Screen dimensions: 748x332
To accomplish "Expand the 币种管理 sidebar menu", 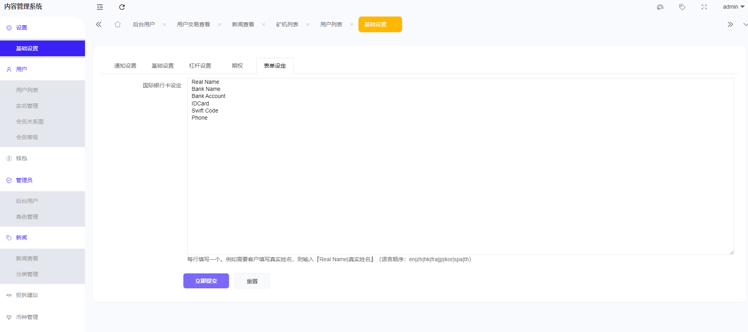I will tap(27, 317).
